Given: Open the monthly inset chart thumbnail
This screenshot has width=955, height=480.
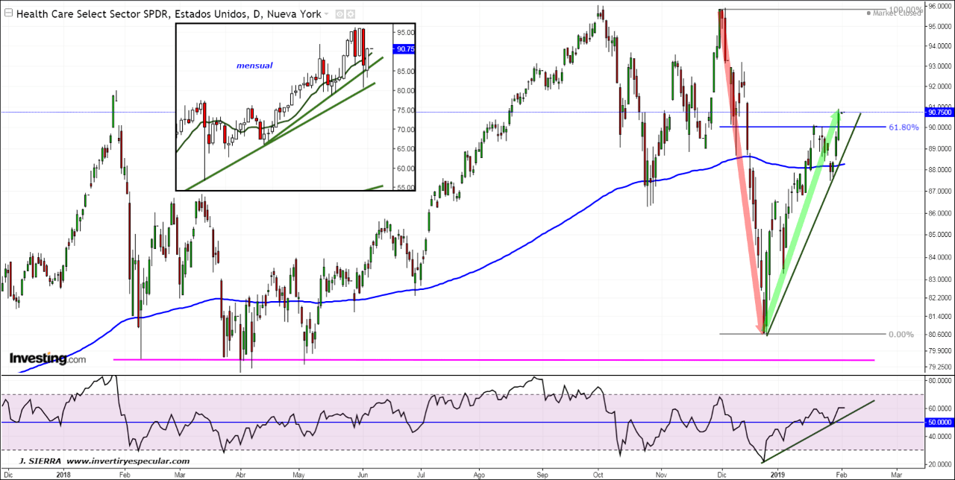Looking at the screenshot, I should pos(295,107).
